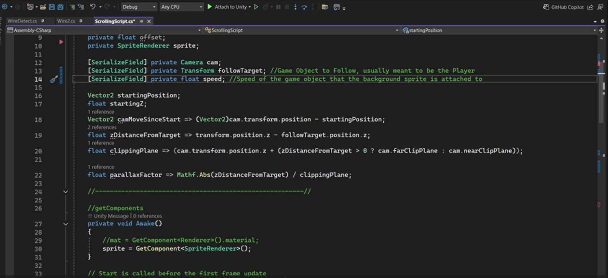Switch to the WireDetect.cs tab
The image size is (608, 278).
(x=22, y=21)
